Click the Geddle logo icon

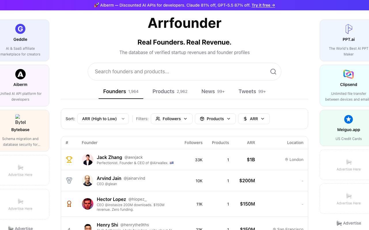20,29
